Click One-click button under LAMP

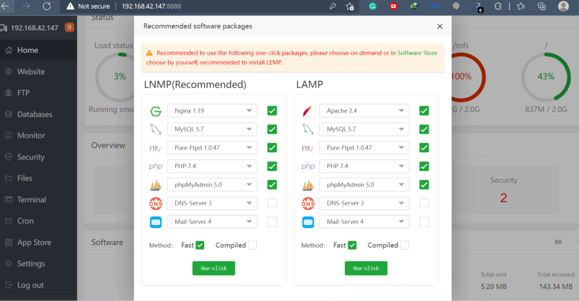tap(366, 268)
